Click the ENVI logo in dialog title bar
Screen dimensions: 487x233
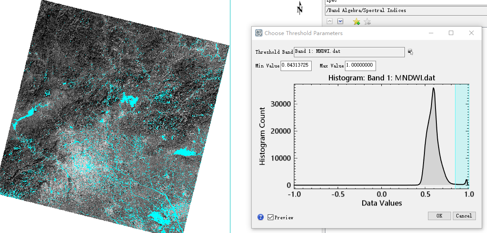click(258, 33)
